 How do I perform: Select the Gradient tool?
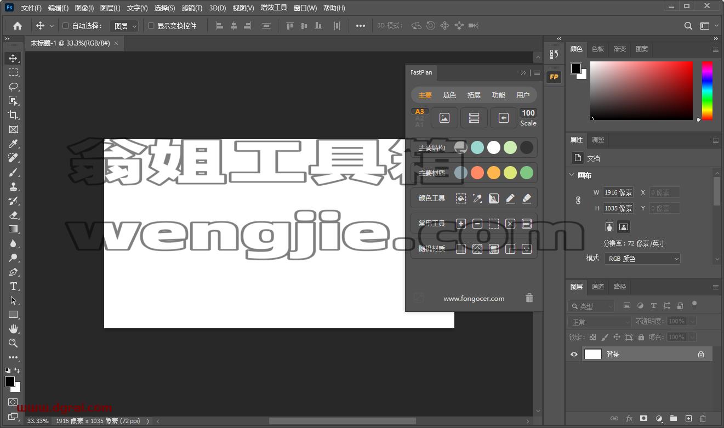[13, 229]
